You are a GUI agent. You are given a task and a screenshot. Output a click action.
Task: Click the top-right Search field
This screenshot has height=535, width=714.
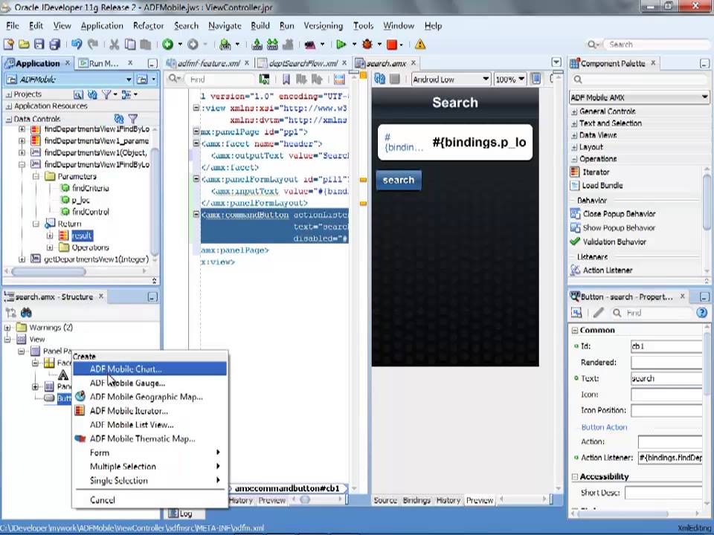point(656,44)
